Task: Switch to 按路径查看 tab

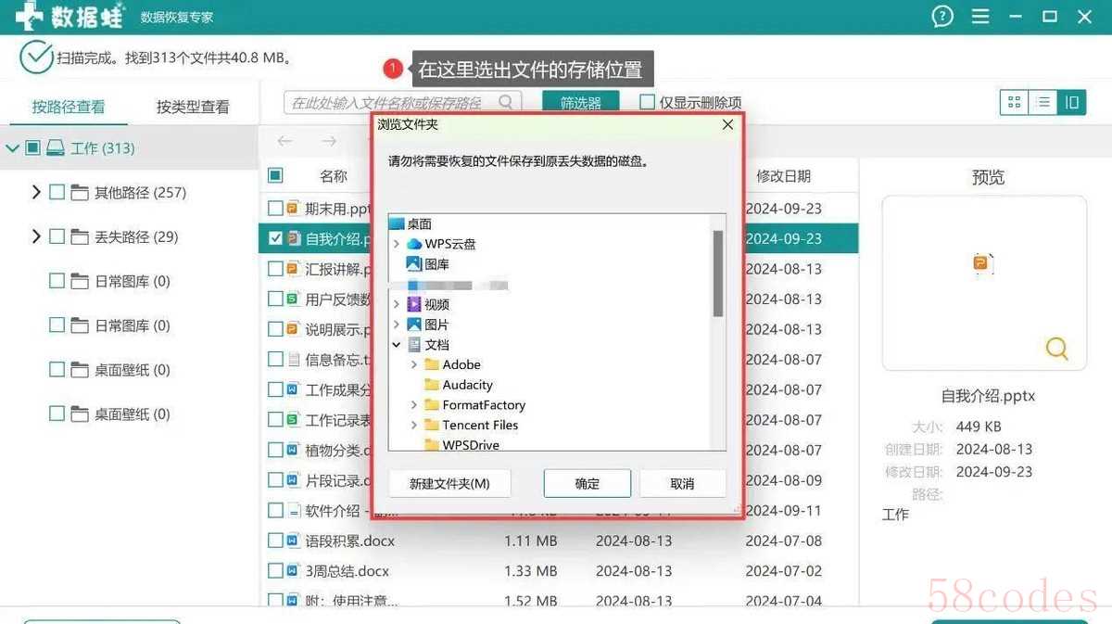Action: click(x=69, y=107)
